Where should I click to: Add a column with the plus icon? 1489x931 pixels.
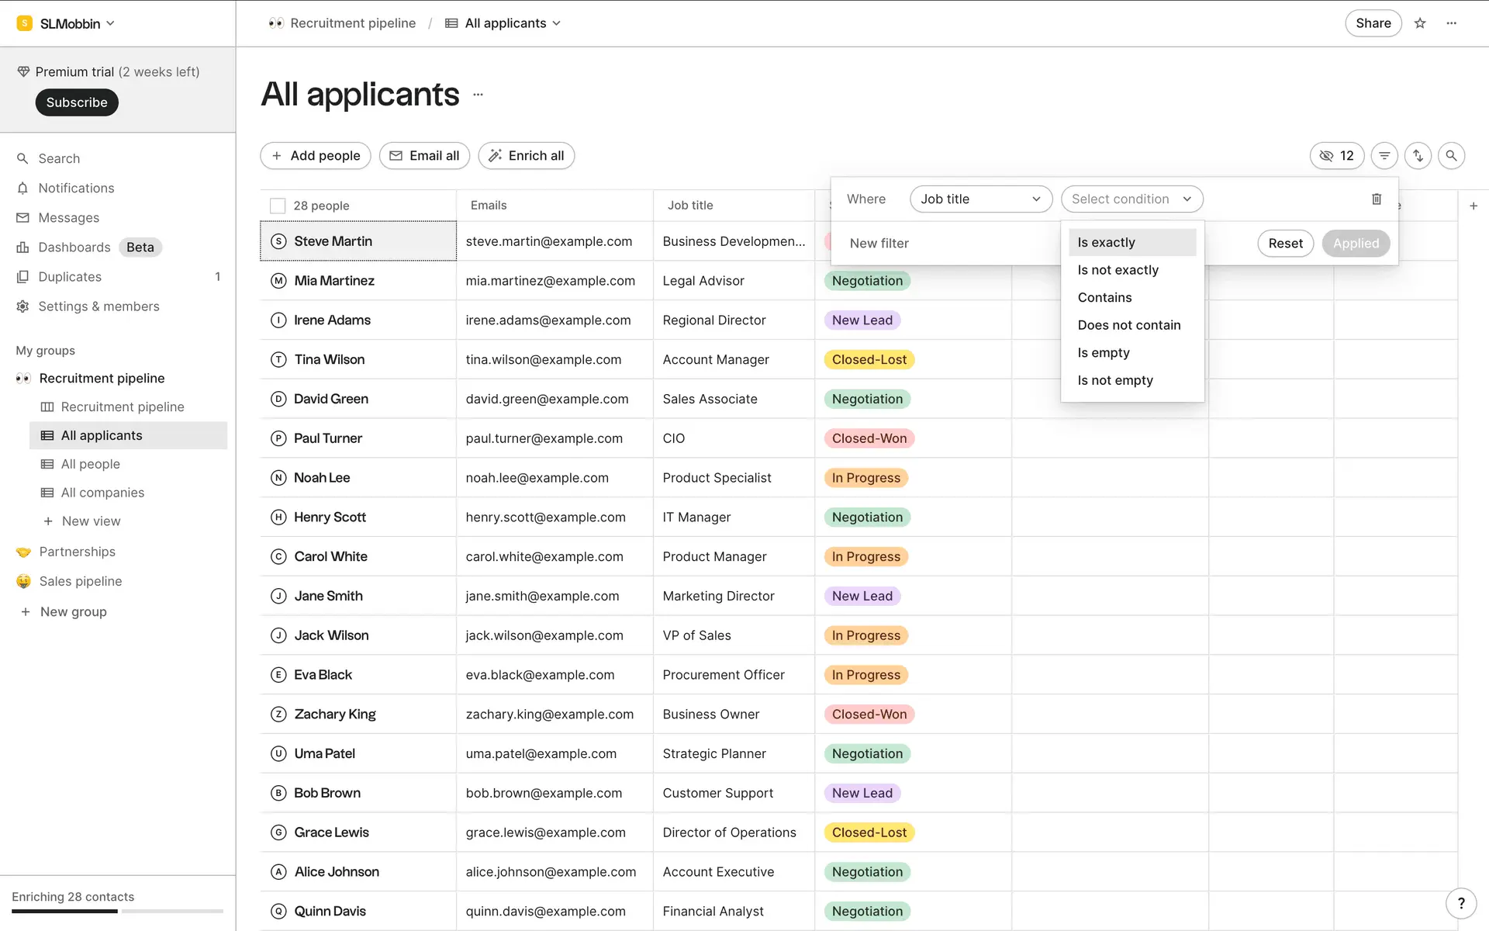tap(1473, 206)
